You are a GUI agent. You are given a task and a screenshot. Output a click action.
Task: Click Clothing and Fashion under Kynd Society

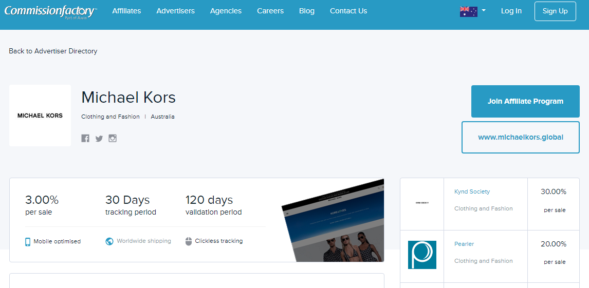pos(484,208)
